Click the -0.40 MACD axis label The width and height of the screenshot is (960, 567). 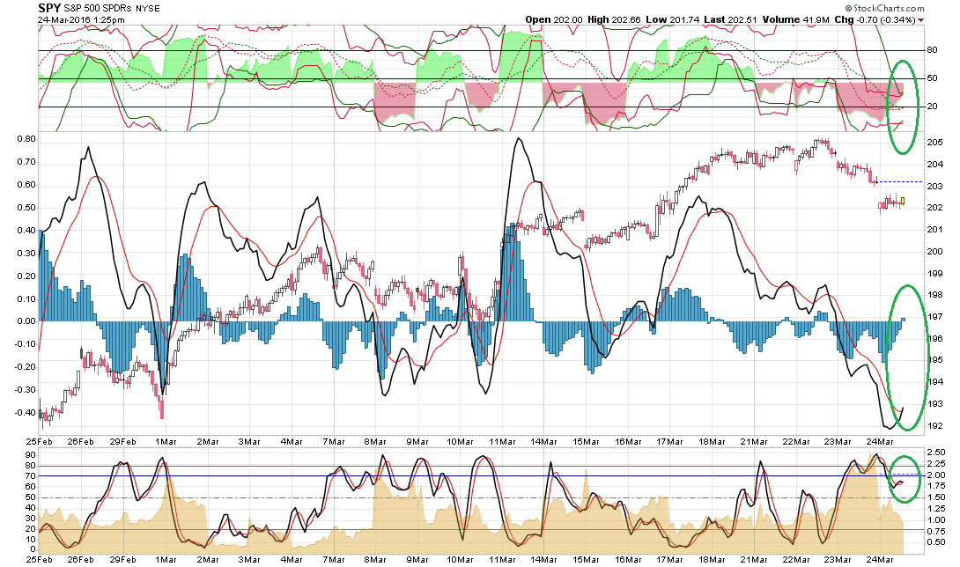pyautogui.click(x=26, y=412)
